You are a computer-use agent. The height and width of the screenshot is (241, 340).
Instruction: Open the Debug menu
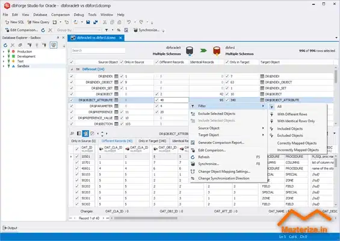[x=79, y=15]
